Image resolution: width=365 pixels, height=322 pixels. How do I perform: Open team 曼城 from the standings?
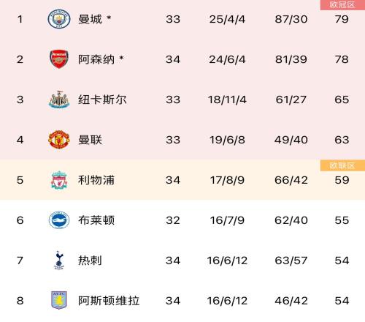pyautogui.click(x=90, y=19)
